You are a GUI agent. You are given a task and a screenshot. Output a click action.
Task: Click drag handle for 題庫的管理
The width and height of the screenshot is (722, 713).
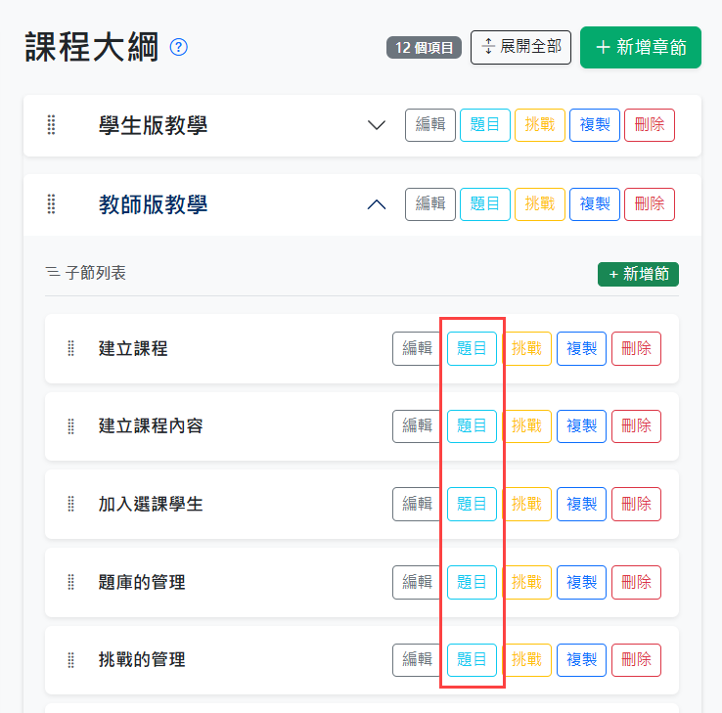coord(70,582)
